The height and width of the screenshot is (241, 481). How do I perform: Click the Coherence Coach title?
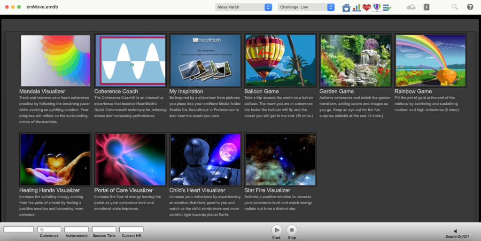(x=116, y=91)
